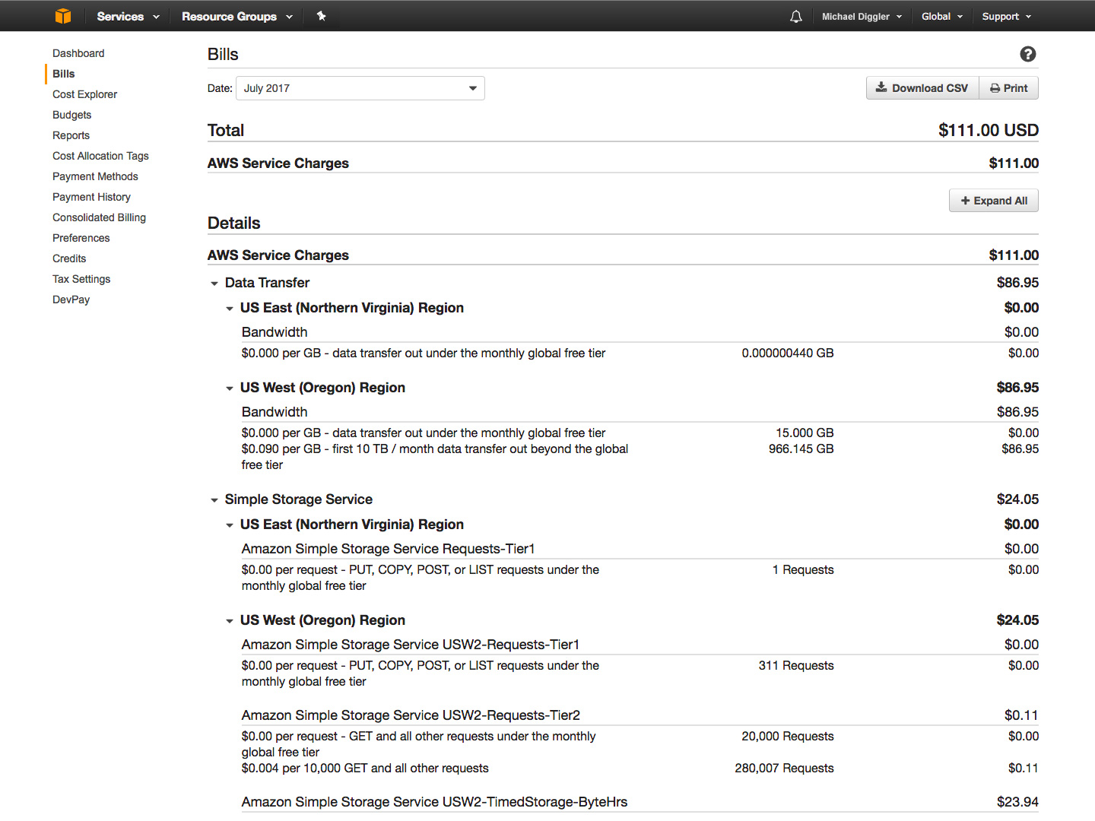Click the USW2-Requests-Tier2 line heading
Viewport: 1095px width, 821px height.
point(411,715)
